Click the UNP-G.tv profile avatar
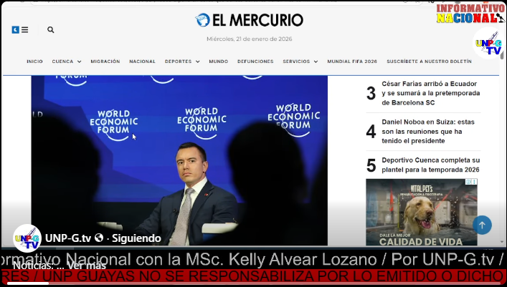This screenshot has width=507, height=287. pyautogui.click(x=27, y=238)
